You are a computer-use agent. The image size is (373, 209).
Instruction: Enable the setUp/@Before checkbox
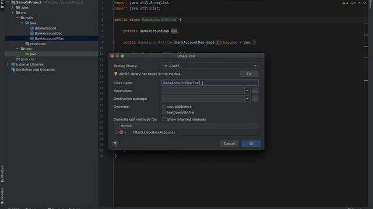tap(164, 107)
